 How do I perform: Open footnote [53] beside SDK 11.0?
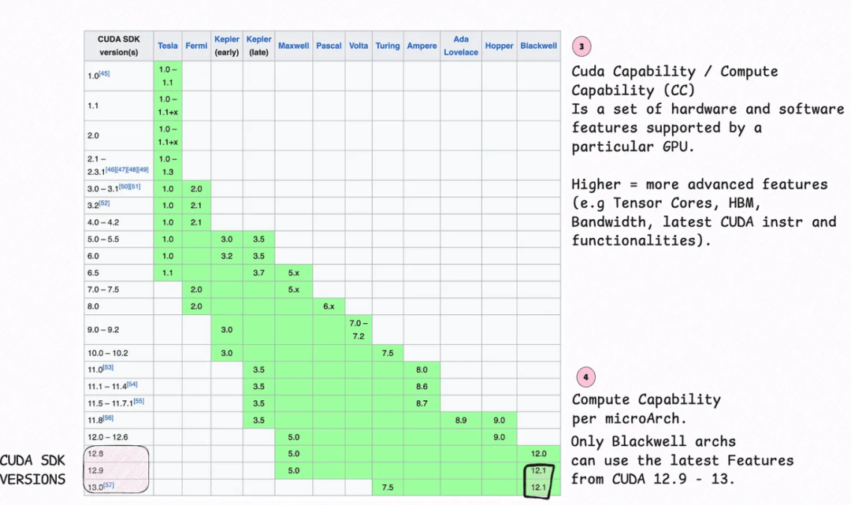point(108,367)
